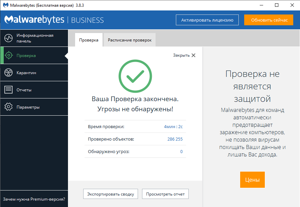Switch to the Проверка tab
The height and width of the screenshot is (207, 300).
tap(89, 40)
